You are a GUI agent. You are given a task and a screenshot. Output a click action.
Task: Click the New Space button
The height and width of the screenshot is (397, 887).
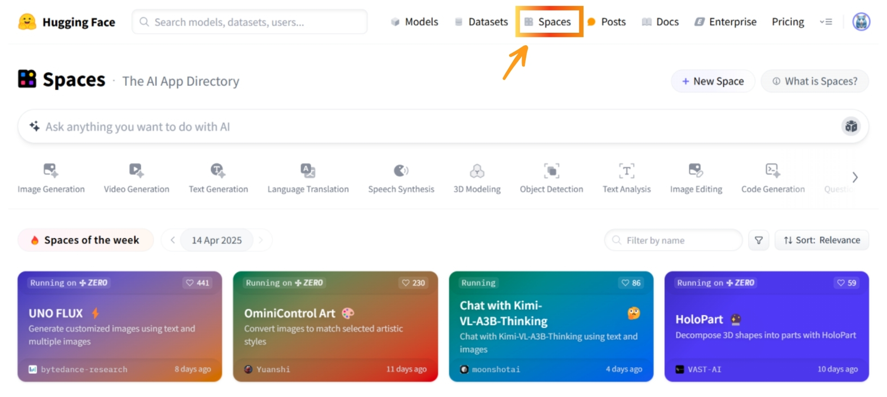point(713,81)
